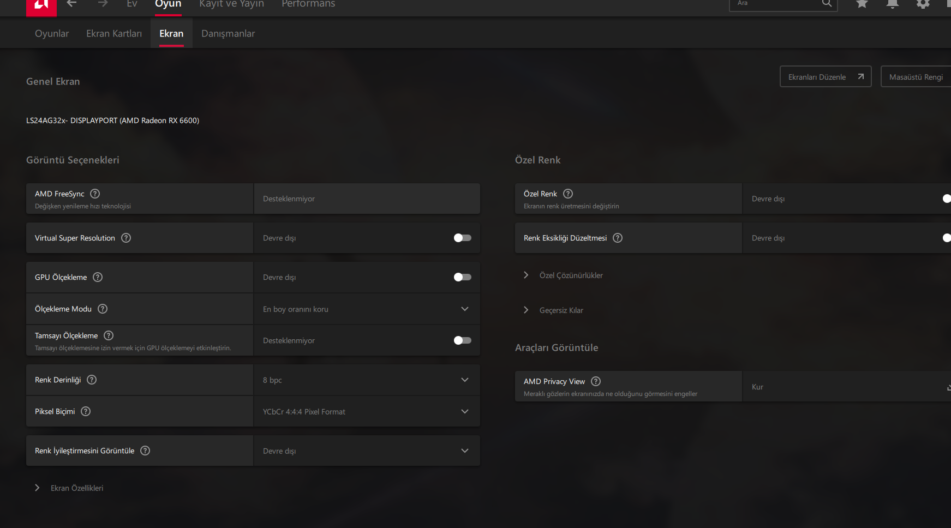Show help for AMD FreeSync

click(x=95, y=194)
